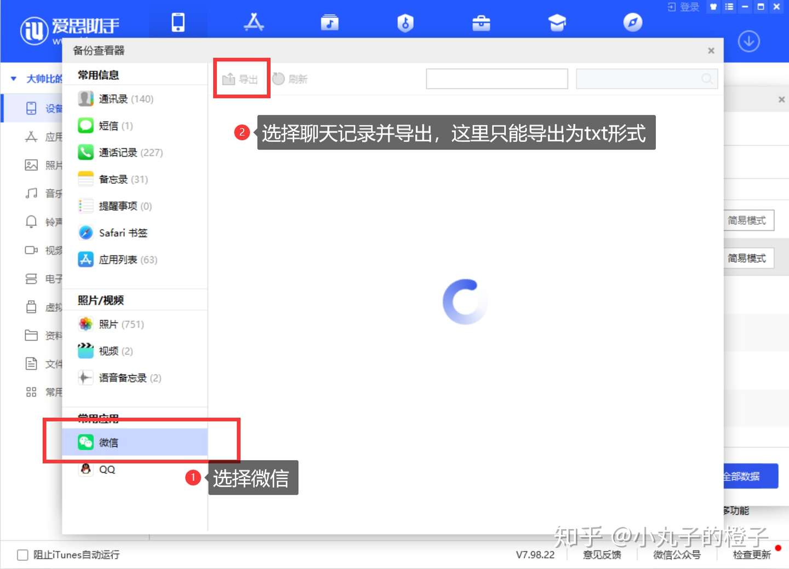The image size is (789, 569).
Task: Open 资料 folder icon in main sidebar
Action: coord(31,335)
